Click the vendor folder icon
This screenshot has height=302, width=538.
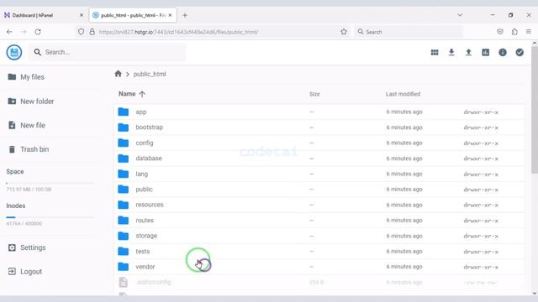124,267
